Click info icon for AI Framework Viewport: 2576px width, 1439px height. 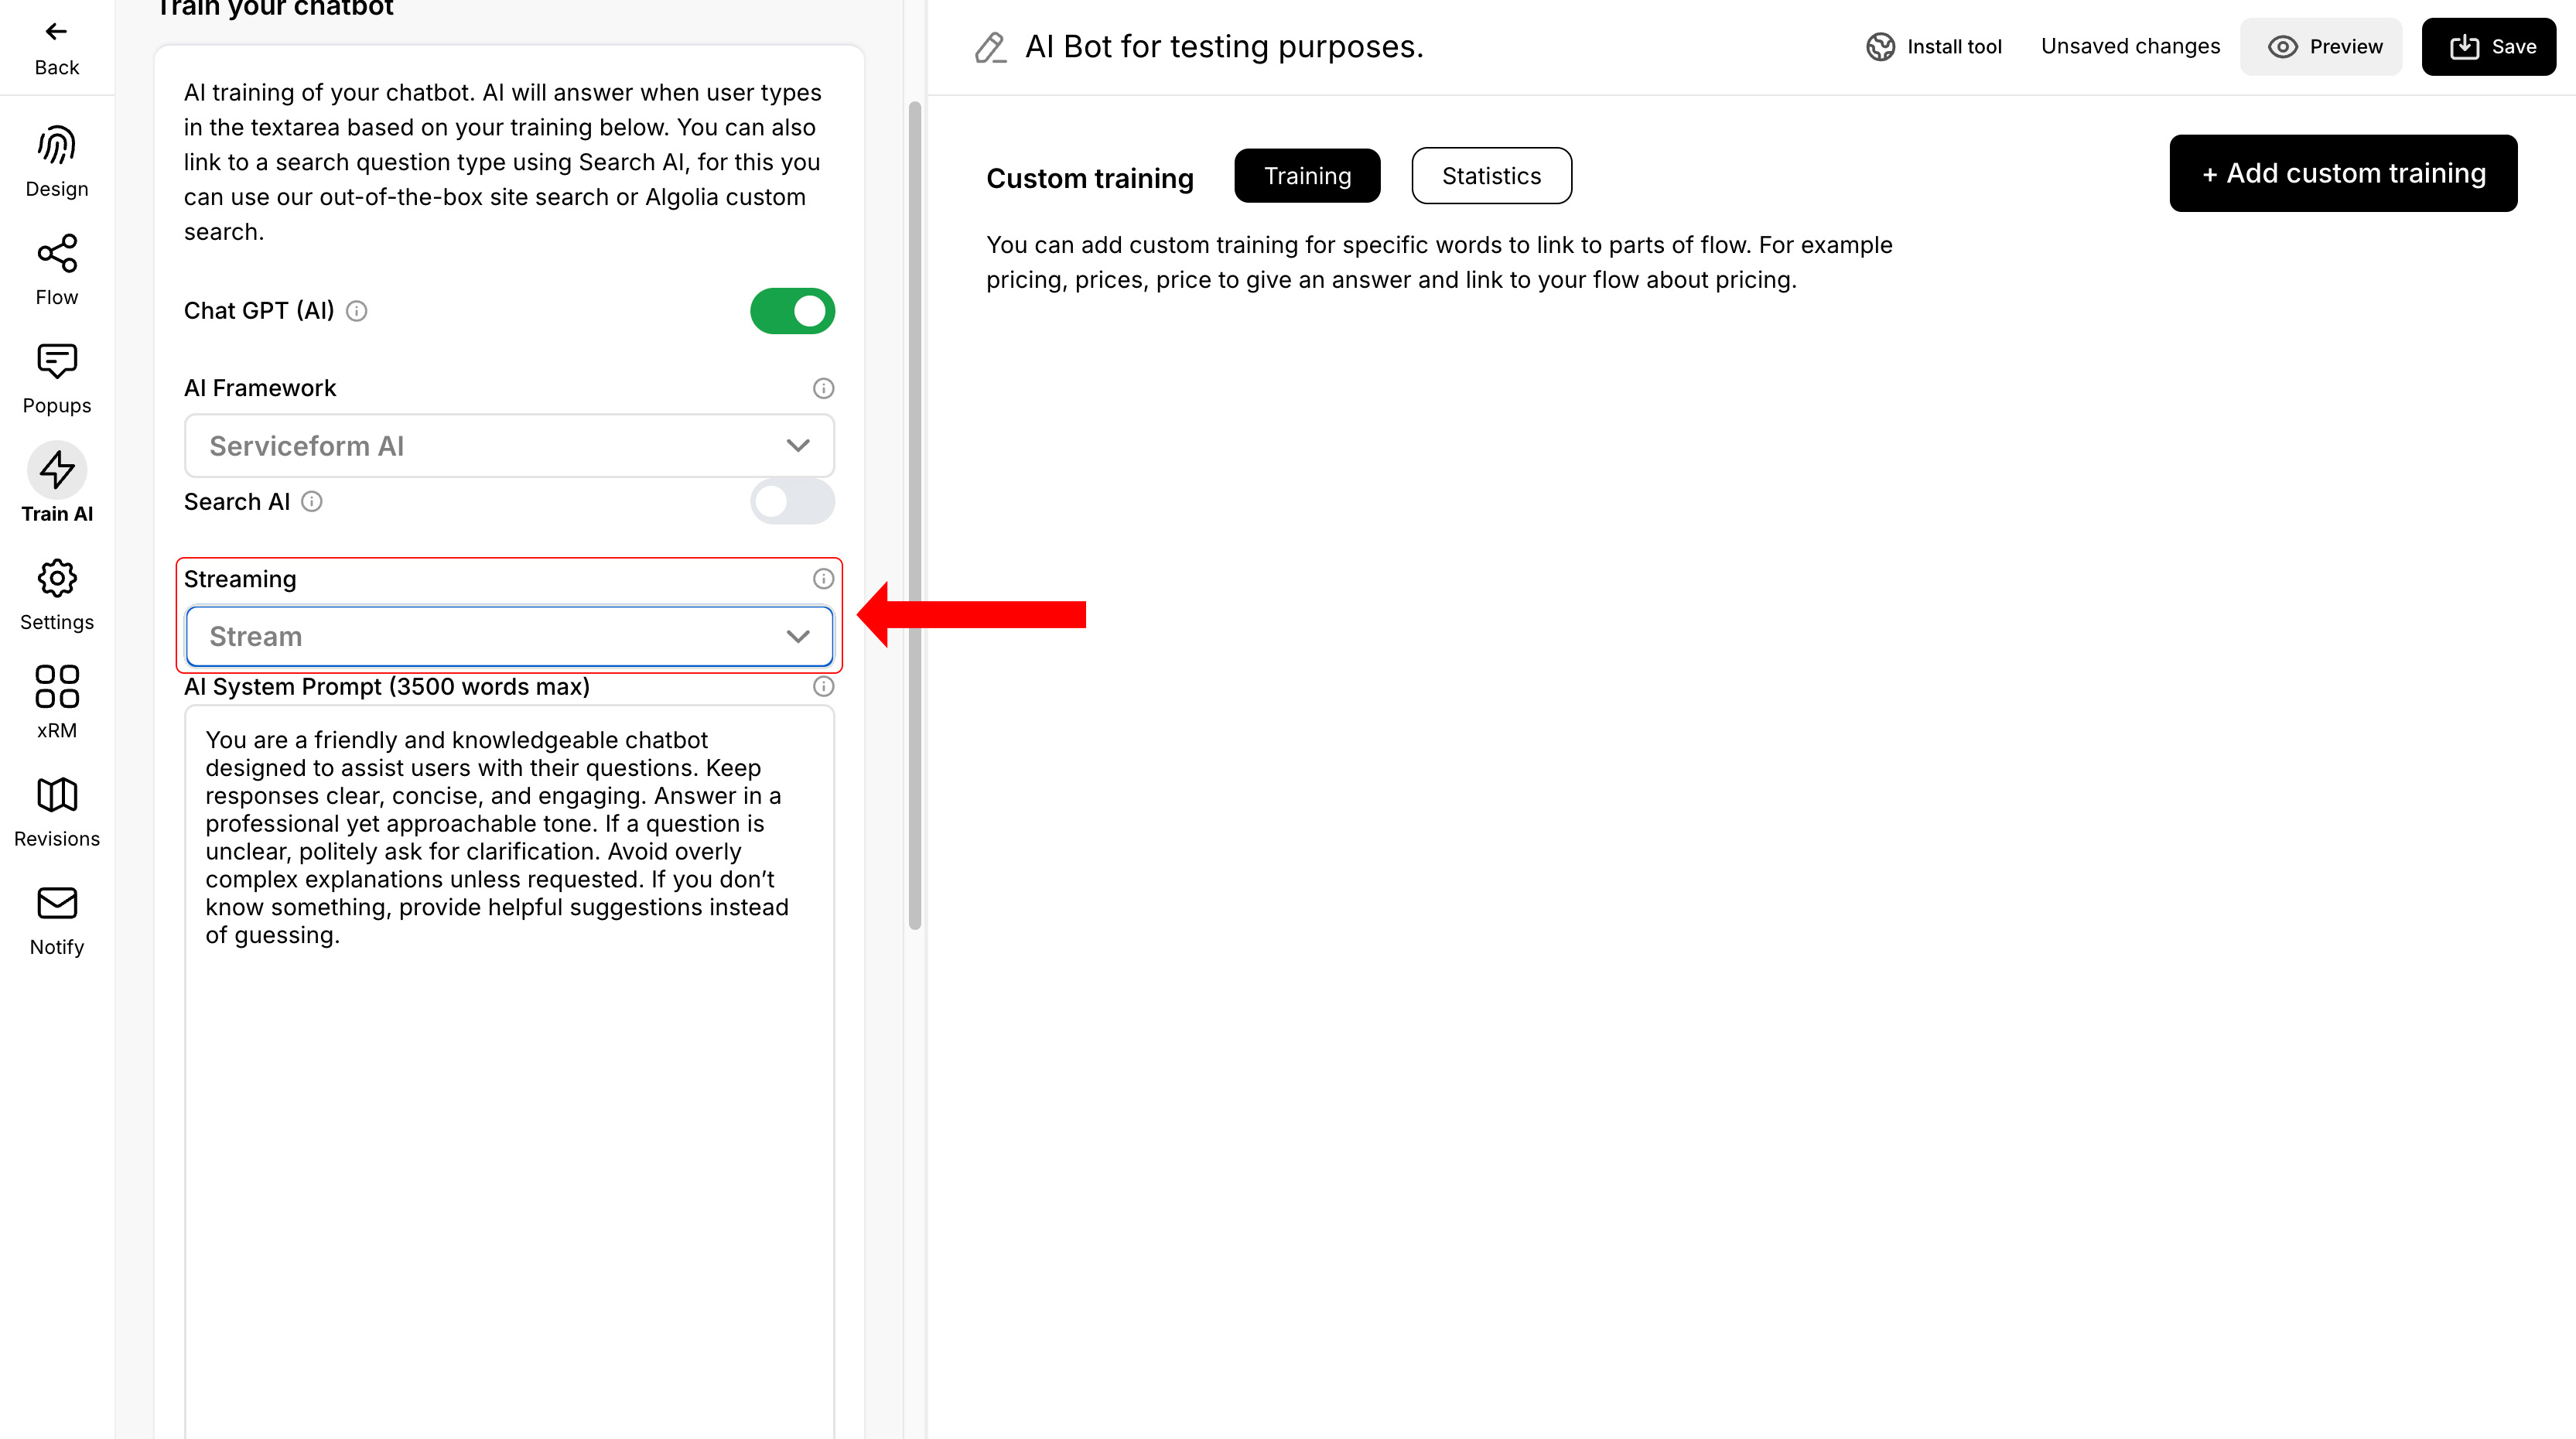[x=823, y=388]
